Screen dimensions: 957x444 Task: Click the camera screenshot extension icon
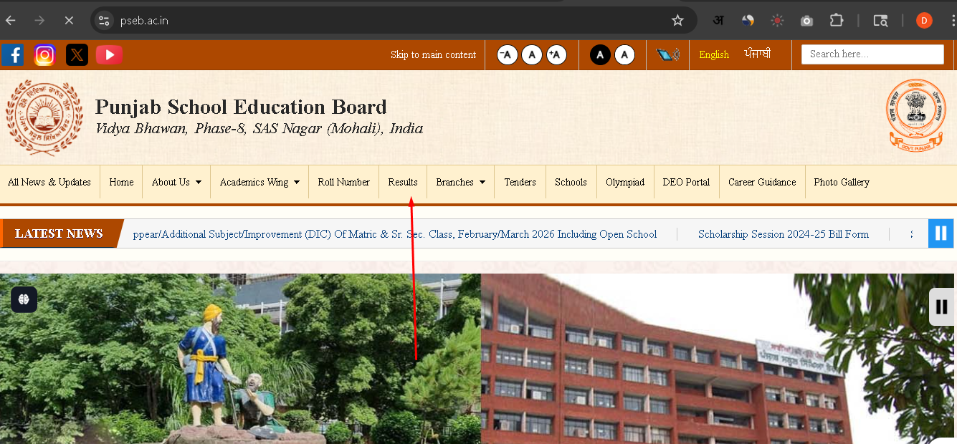[806, 21]
